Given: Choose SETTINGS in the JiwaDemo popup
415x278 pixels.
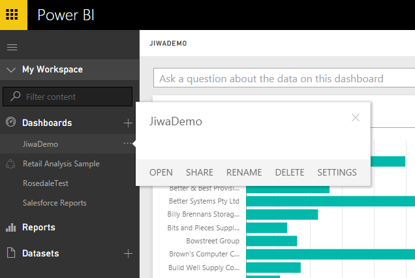Looking at the screenshot, I should tap(337, 173).
